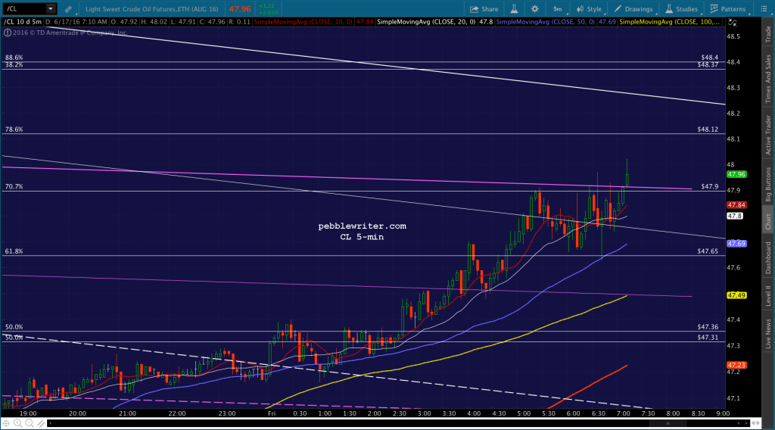Open the Live News sidebar tab

768,334
